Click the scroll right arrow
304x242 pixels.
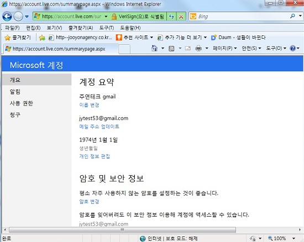point(300,230)
